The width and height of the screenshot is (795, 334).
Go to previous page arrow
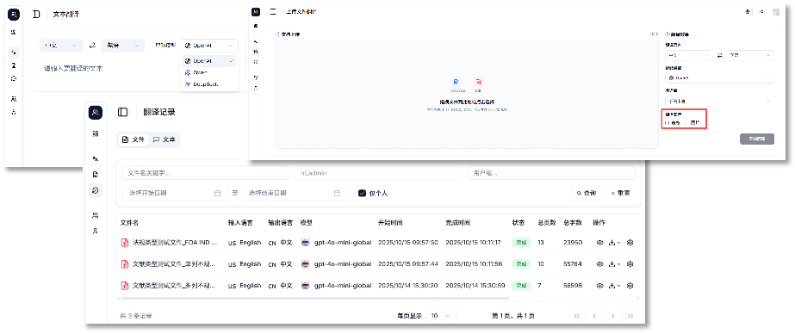coord(594,316)
